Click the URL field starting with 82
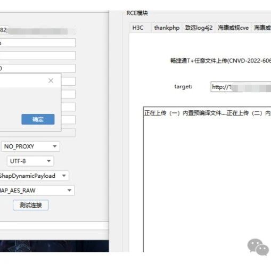The image size is (271, 271). (x=37, y=30)
